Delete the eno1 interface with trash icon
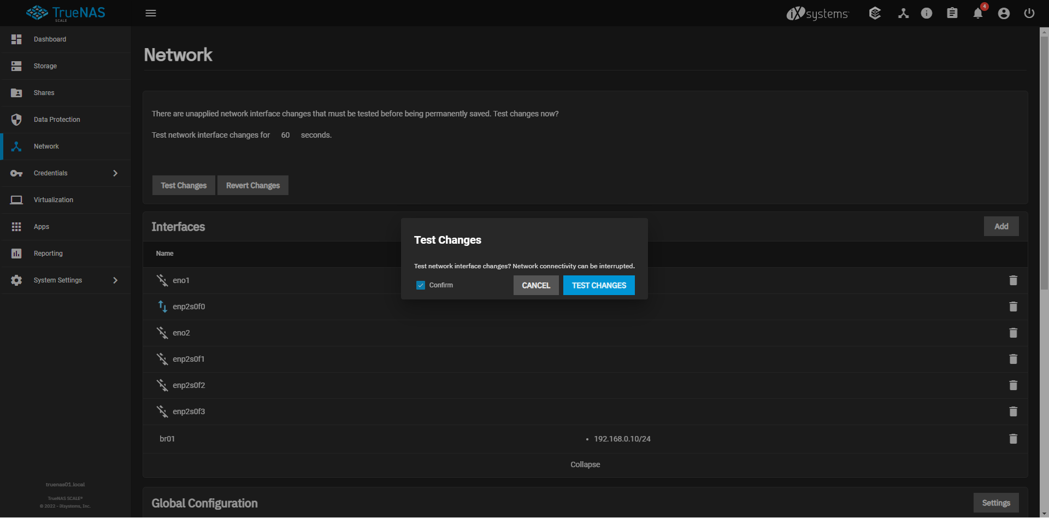1049x518 pixels. tap(1013, 280)
